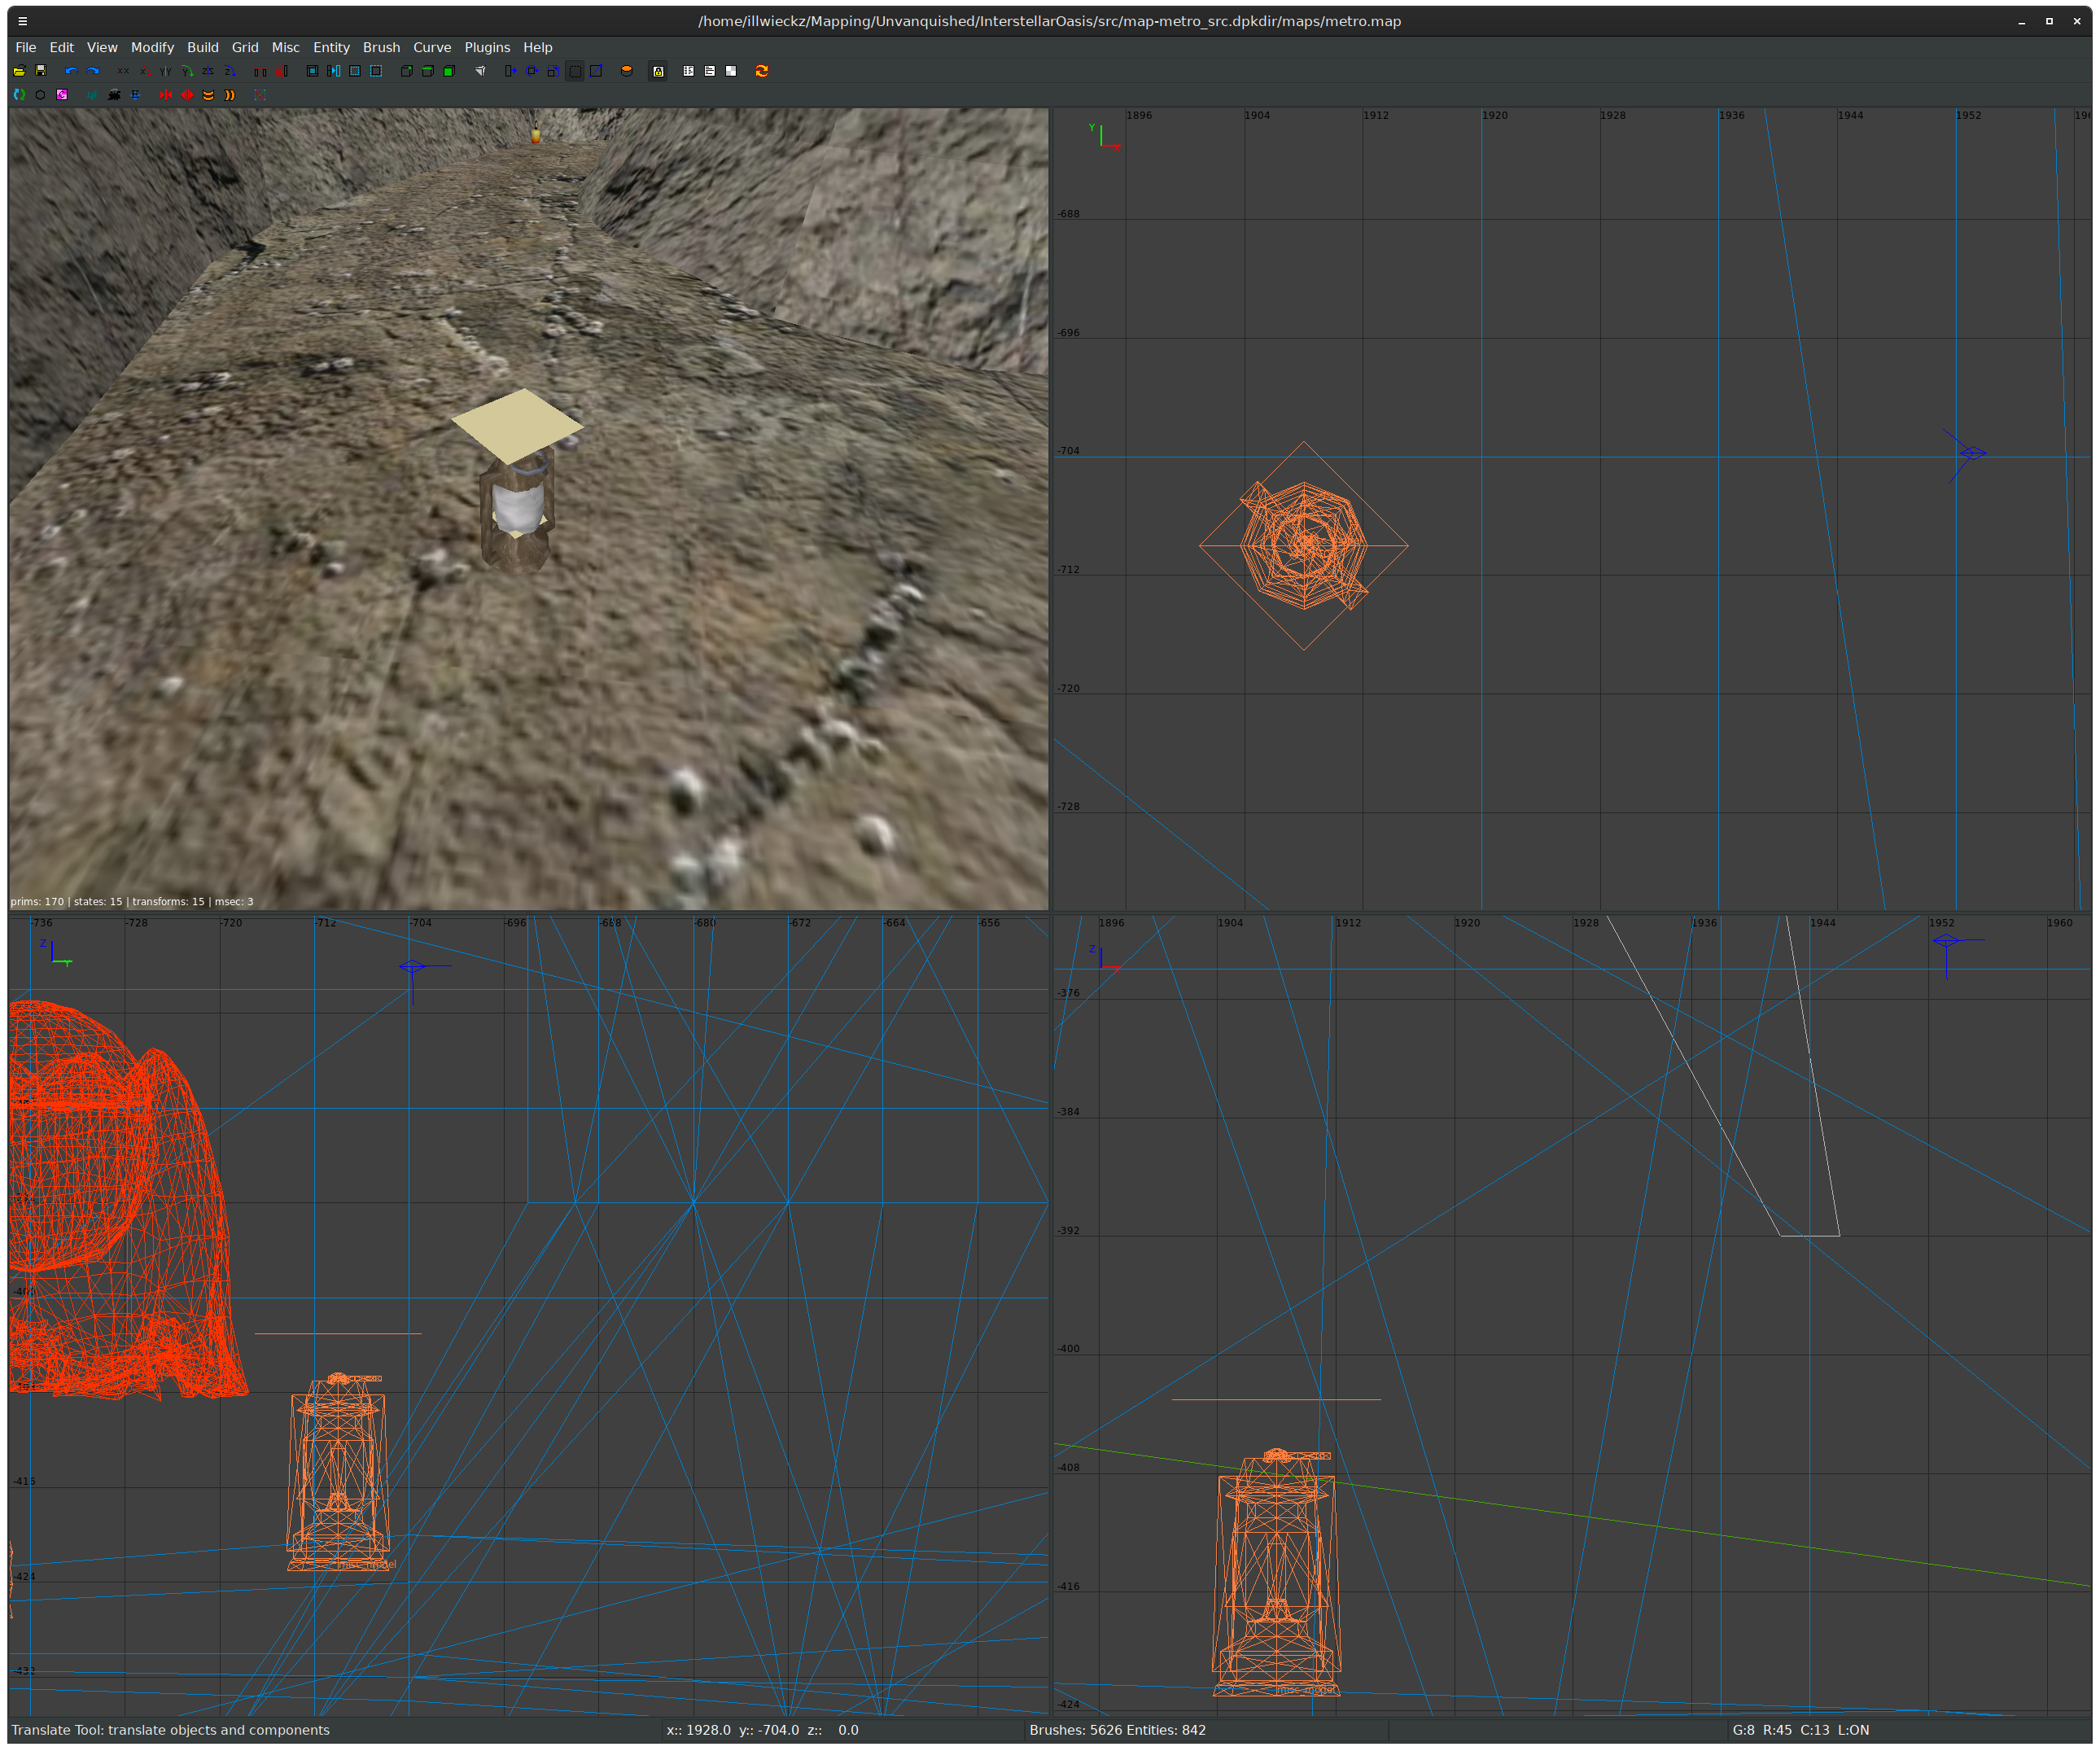The image size is (2100, 1751).
Task: Toggle Texture Lock padlock button
Action: coord(658,71)
